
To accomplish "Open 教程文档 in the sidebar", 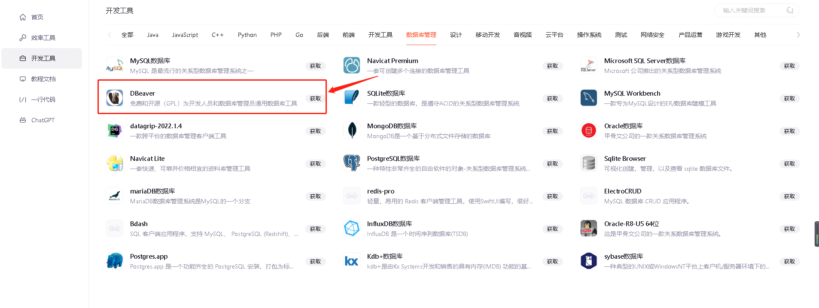I will coord(42,79).
